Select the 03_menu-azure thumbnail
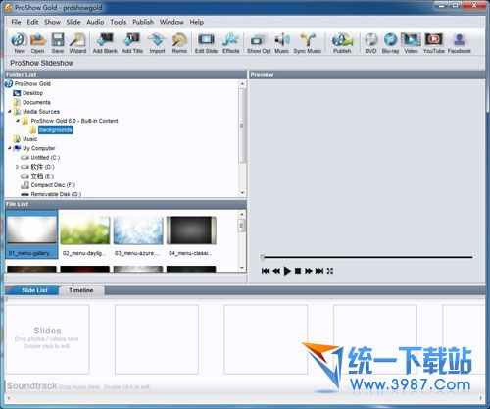 (x=138, y=234)
